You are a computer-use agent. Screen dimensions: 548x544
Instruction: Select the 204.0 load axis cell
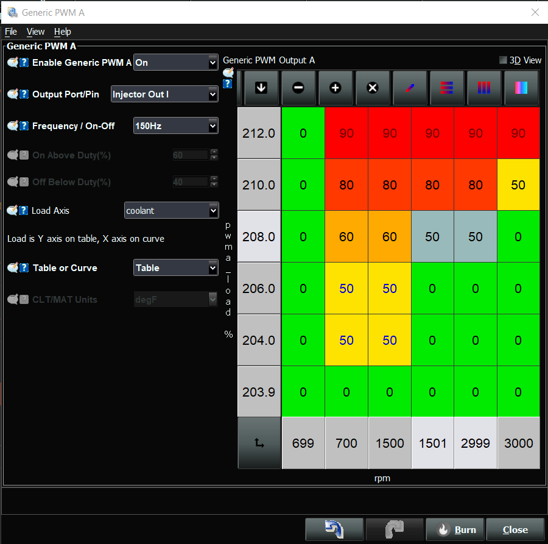tap(259, 340)
